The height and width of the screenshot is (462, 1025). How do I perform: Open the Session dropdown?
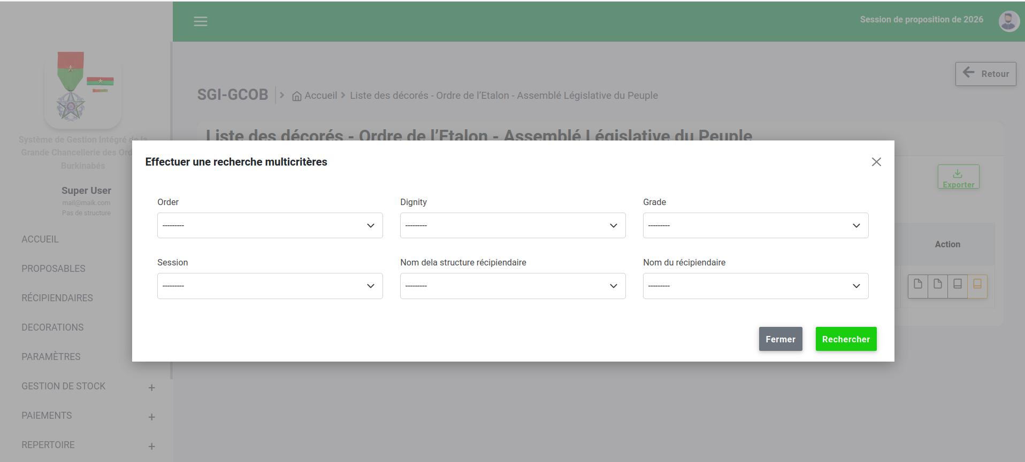270,286
